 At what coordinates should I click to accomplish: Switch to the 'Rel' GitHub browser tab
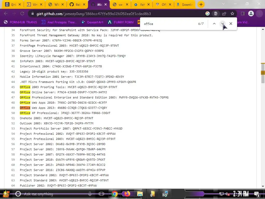[77, 5]
